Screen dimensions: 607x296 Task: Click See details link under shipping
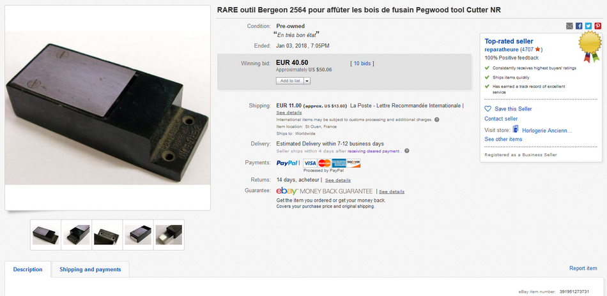[289, 113]
